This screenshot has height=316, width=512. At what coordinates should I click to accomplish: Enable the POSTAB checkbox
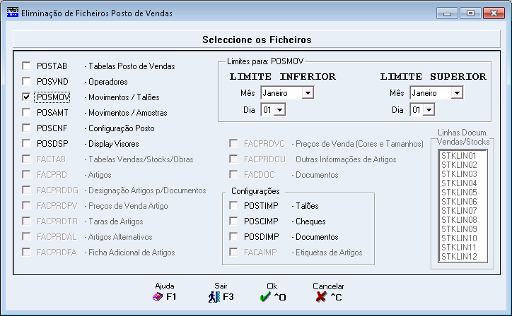coord(27,66)
